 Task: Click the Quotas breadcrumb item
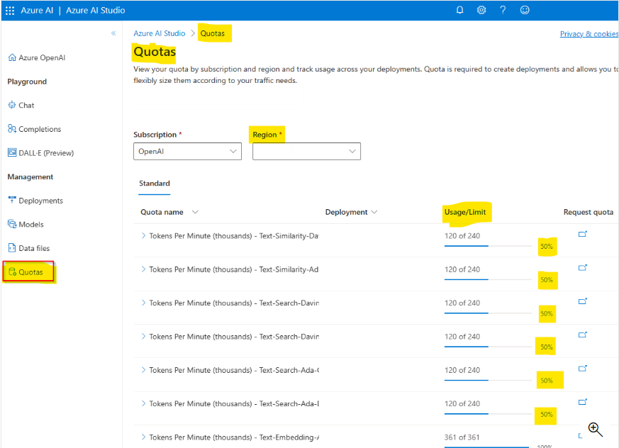[x=213, y=33]
